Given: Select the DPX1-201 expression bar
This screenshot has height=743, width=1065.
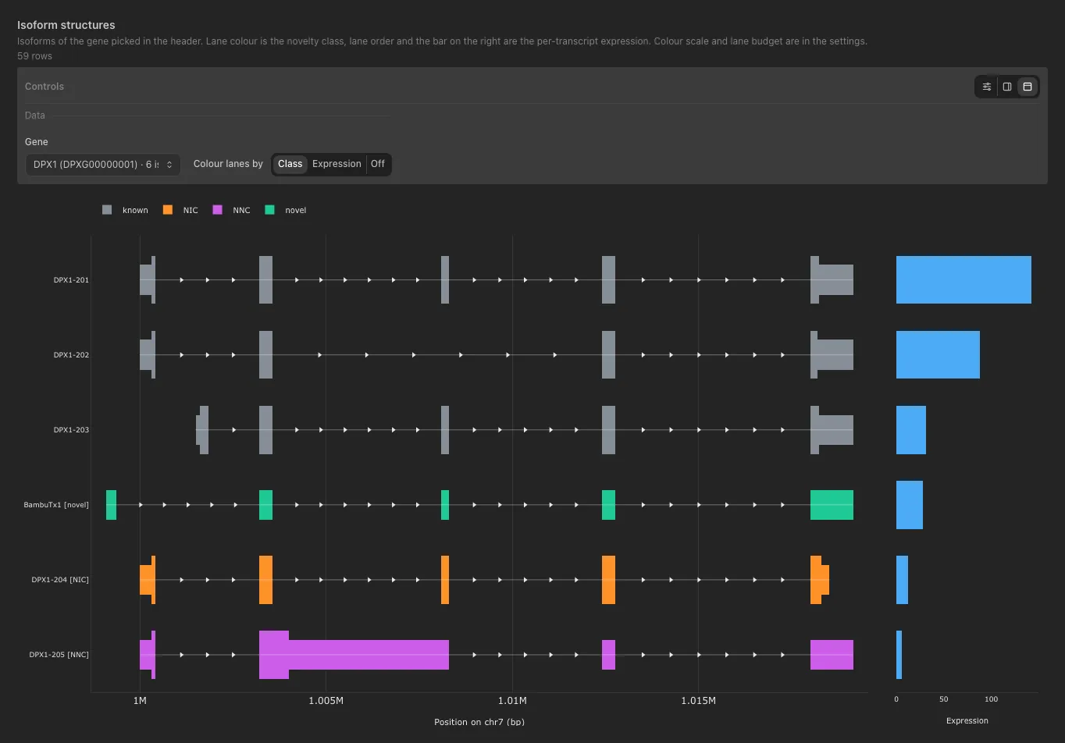Looking at the screenshot, I should (963, 279).
